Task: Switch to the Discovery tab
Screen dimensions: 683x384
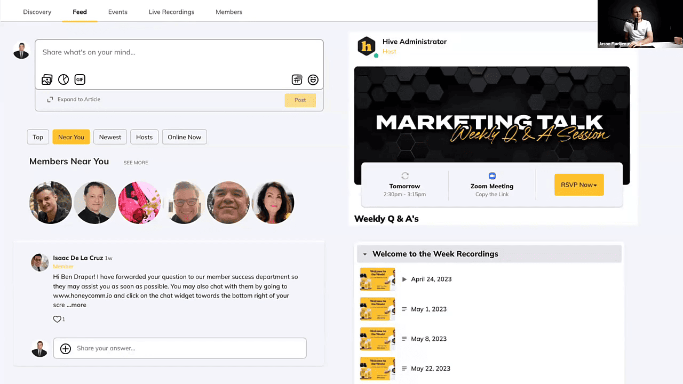Action: (x=37, y=12)
